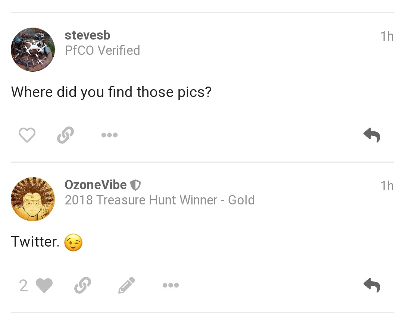Show more actions on OzoneVibe's post
This screenshot has width=403, height=313.
(171, 285)
